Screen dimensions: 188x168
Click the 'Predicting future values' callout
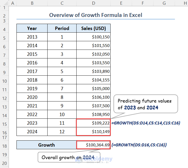tap(146, 104)
